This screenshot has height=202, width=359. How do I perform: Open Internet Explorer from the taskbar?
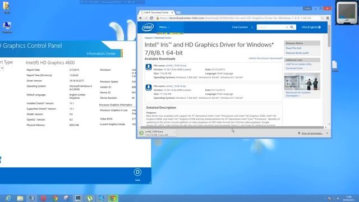point(8,198)
